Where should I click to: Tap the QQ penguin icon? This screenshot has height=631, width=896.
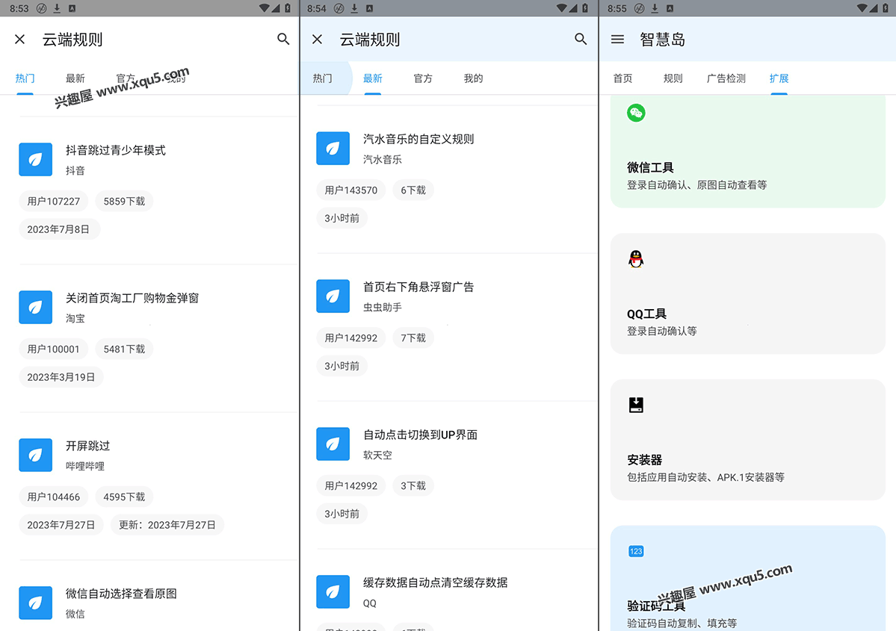636,258
